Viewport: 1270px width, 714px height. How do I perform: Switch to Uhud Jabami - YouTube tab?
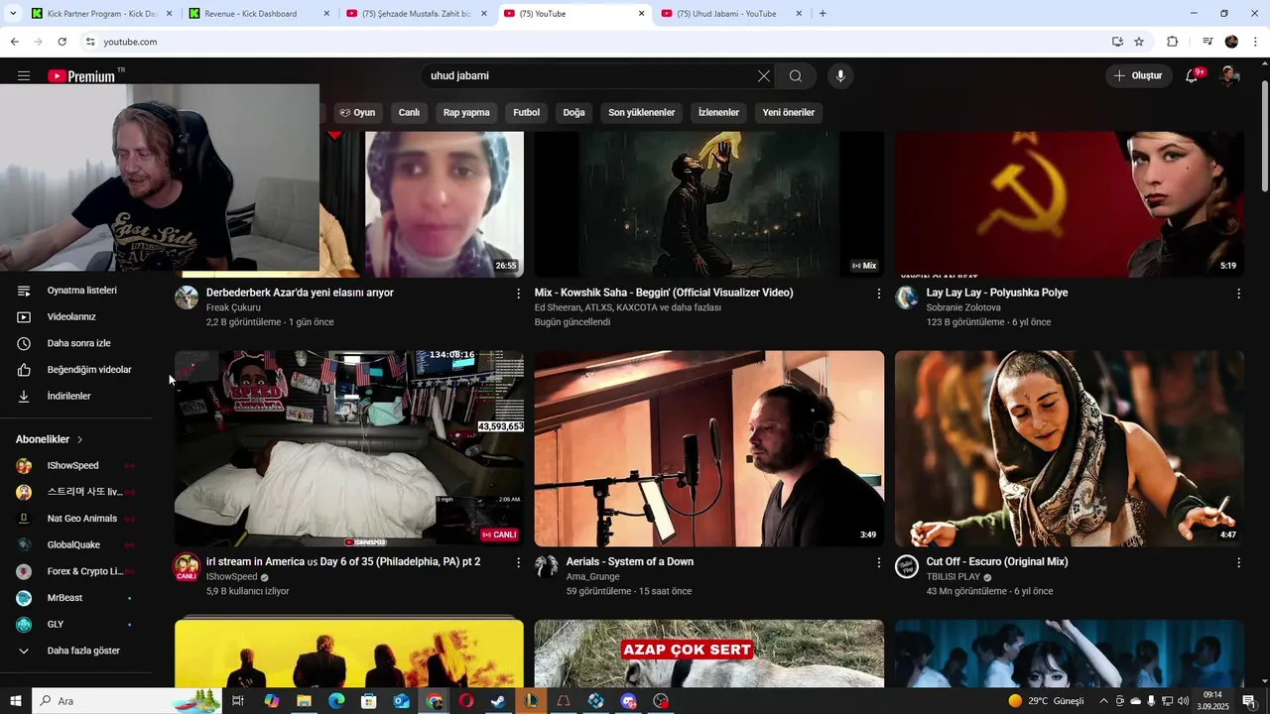click(x=732, y=14)
